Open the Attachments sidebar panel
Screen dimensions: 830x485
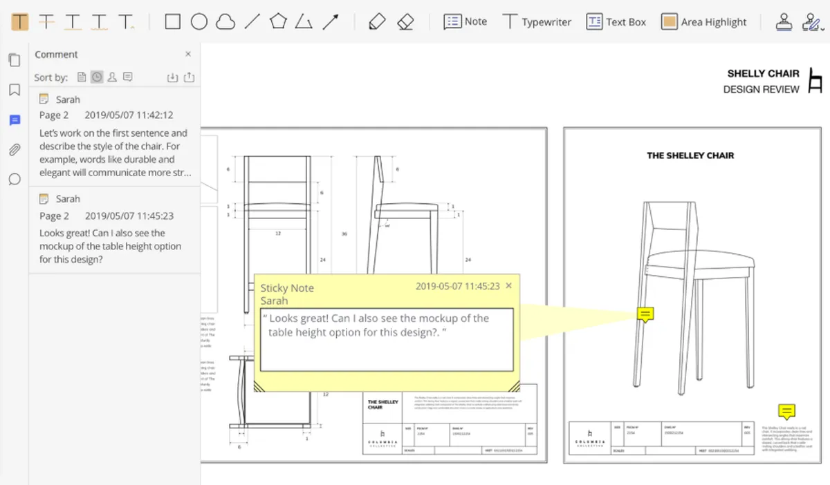tap(15, 149)
